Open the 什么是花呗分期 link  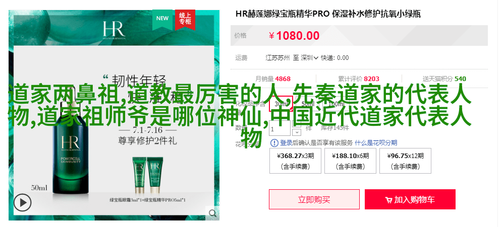point(376,143)
